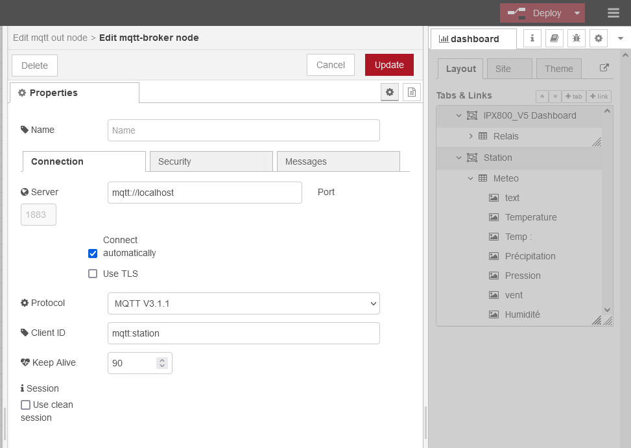Click the Keep Alive stepper arrows
Image resolution: width=631 pixels, height=448 pixels.
[x=162, y=363]
